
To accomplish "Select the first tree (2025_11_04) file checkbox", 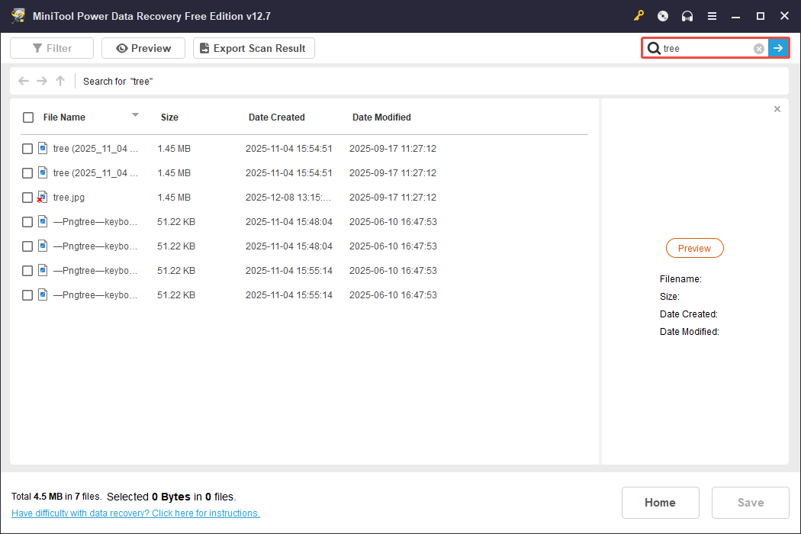I will point(27,148).
